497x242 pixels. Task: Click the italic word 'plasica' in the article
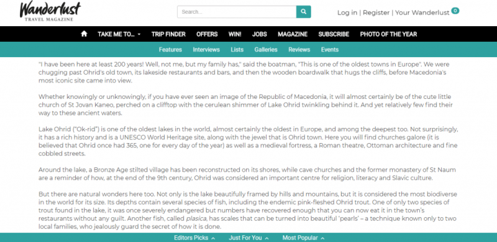coord(196,219)
